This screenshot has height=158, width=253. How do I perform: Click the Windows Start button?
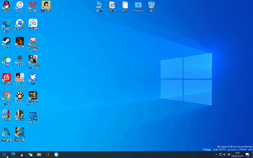pyautogui.click(x=5, y=154)
